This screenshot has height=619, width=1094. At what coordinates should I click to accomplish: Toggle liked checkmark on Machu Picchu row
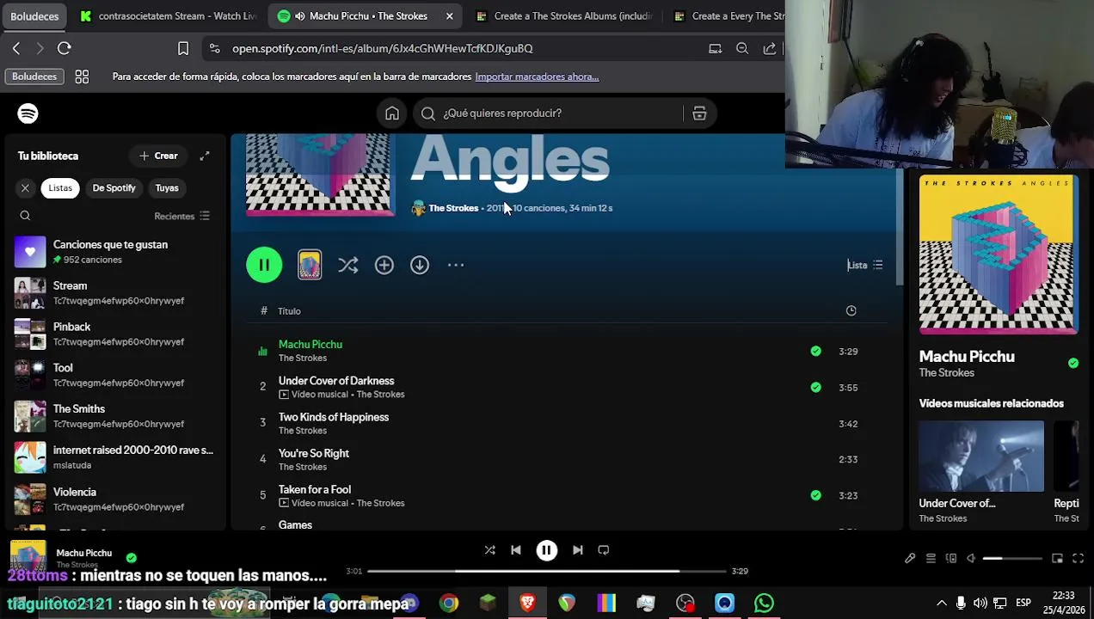pos(815,351)
